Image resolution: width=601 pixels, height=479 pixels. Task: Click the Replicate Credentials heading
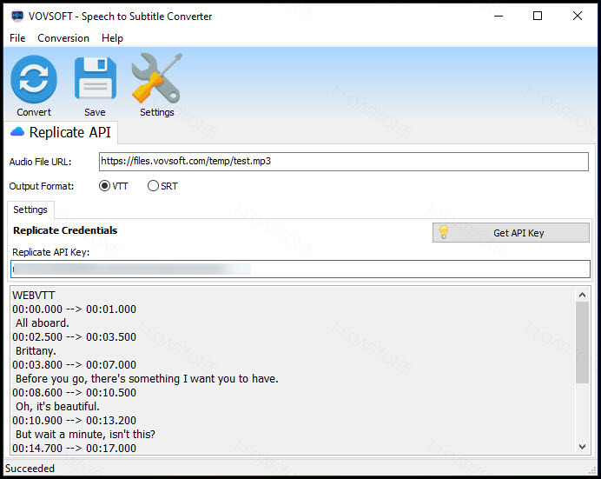[65, 230]
